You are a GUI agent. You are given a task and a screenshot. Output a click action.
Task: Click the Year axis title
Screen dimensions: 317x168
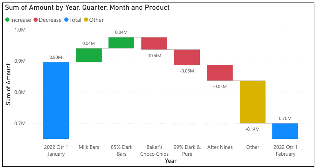[171, 161]
